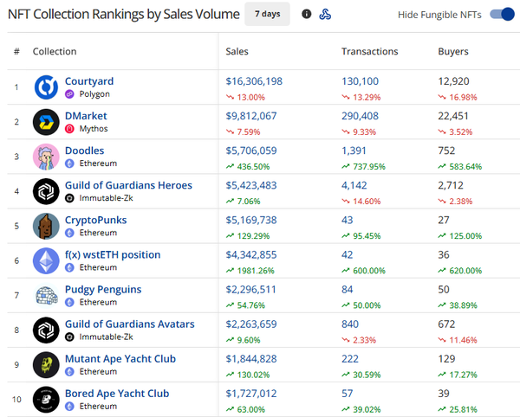Viewport: 520px width, 417px height.
Task: Open the Pudgy Penguins collection link
Action: coord(103,290)
